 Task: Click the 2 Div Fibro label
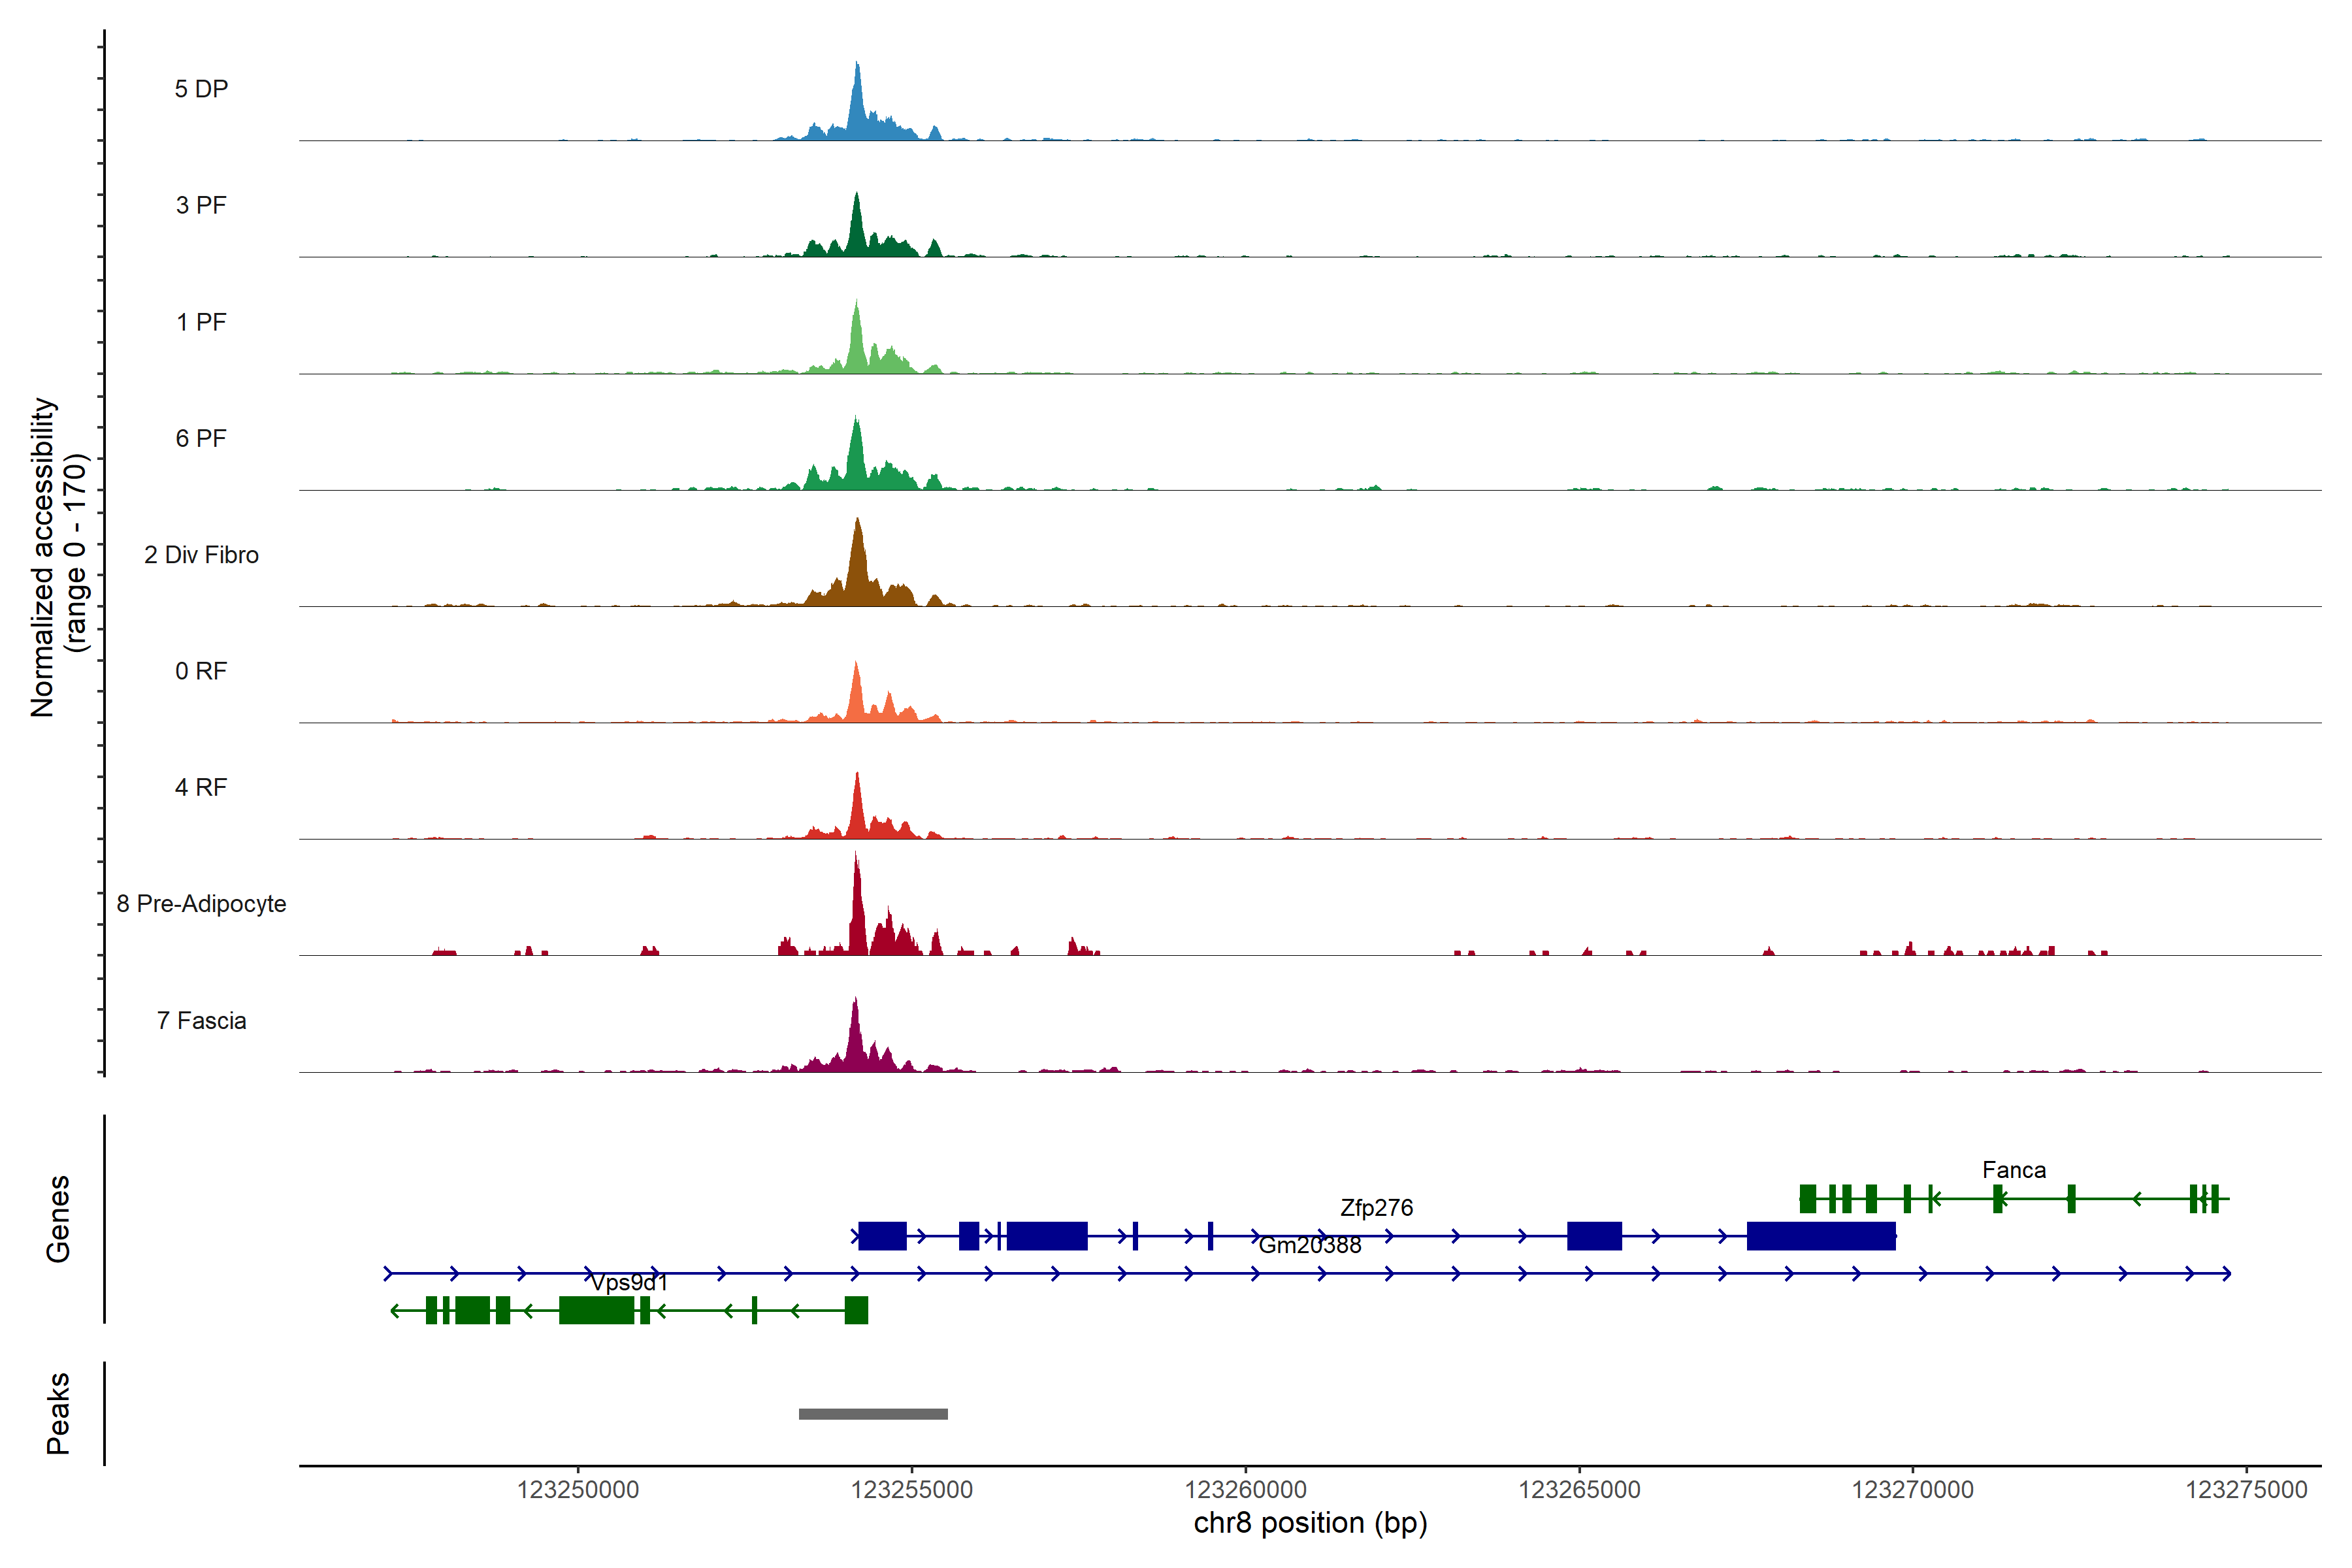click(201, 555)
